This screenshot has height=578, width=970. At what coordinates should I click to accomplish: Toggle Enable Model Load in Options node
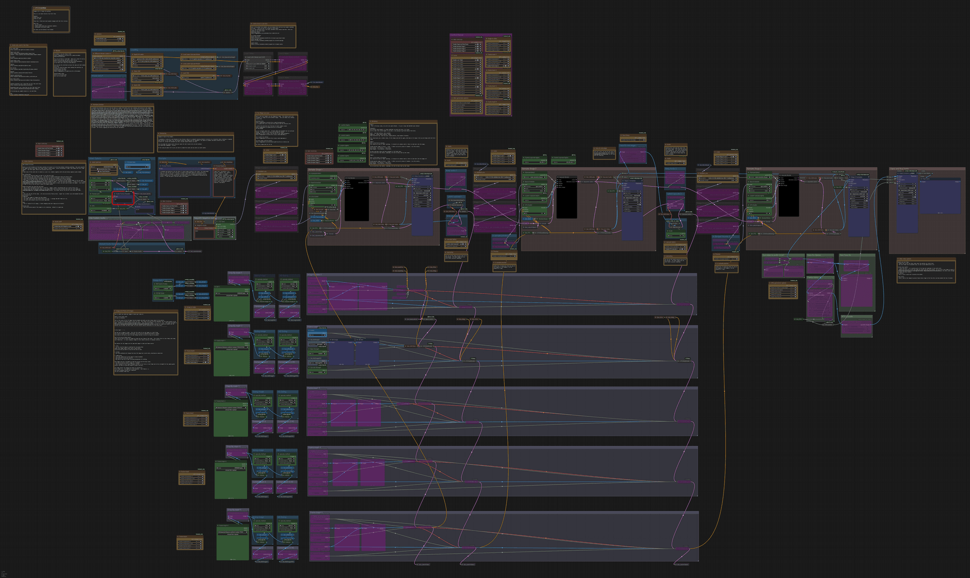tap(110, 39)
